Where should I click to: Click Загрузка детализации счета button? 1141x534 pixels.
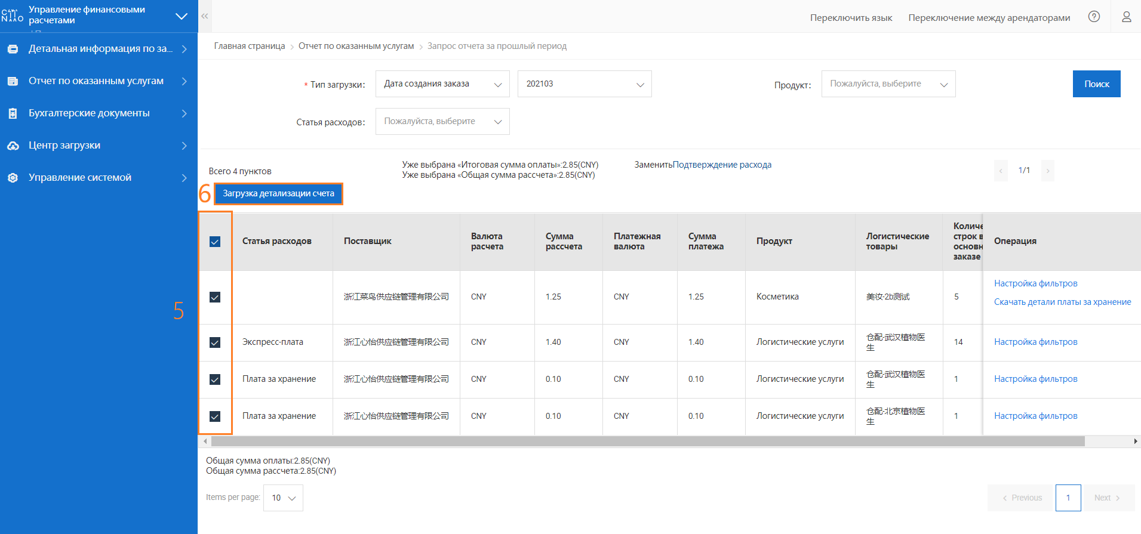278,194
